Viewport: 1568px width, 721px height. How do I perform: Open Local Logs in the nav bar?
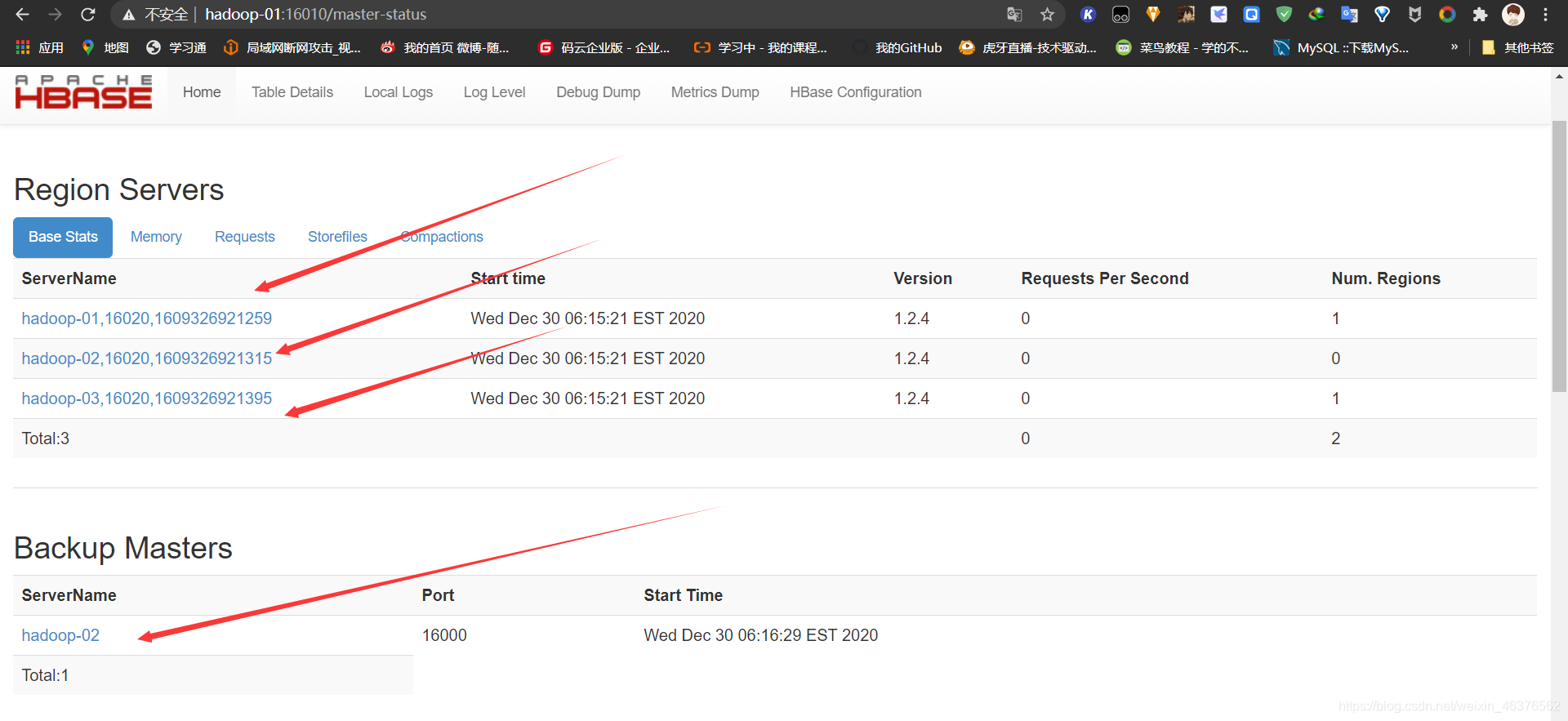399,92
